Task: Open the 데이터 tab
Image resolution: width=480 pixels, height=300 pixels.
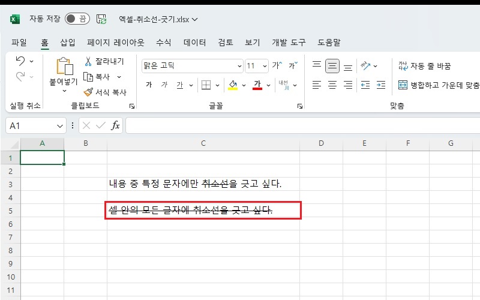Action: 194,42
